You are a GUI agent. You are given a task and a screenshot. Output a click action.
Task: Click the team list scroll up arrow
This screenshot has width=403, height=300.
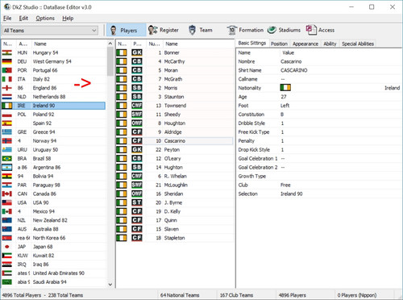(110, 44)
